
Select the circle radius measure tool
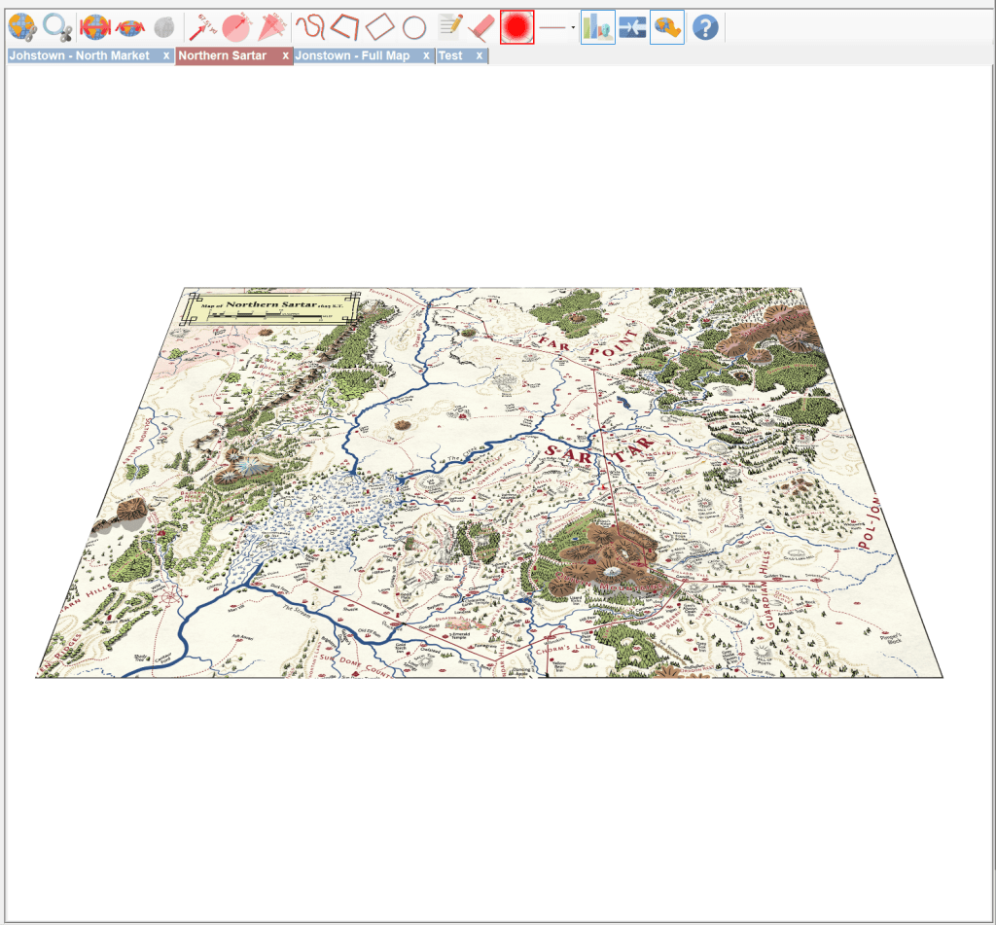point(236,27)
